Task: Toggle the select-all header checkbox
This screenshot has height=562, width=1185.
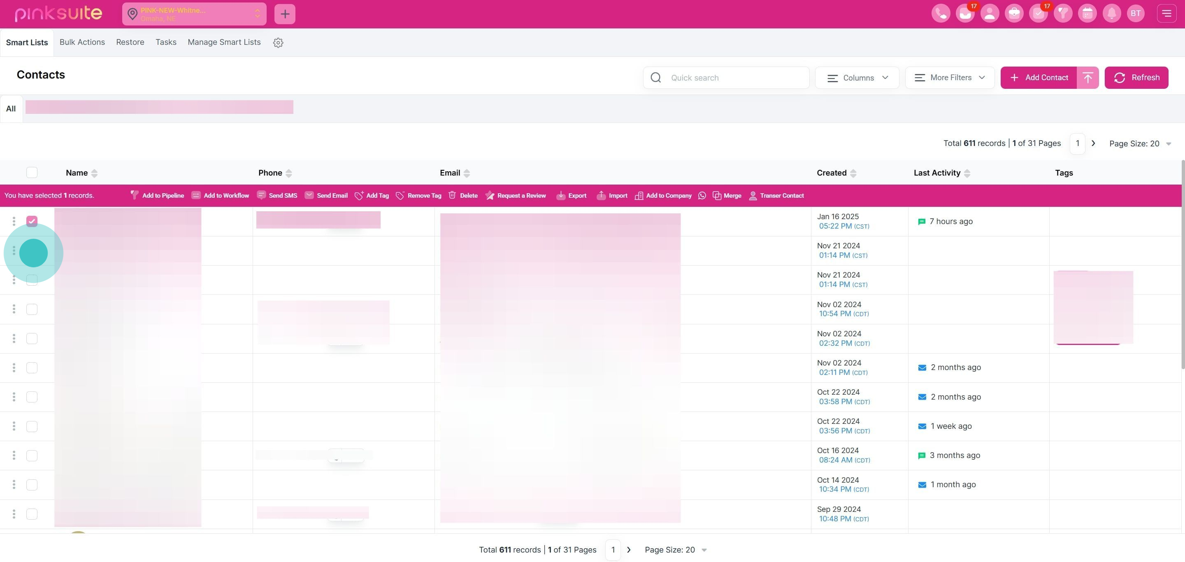Action: click(x=32, y=173)
